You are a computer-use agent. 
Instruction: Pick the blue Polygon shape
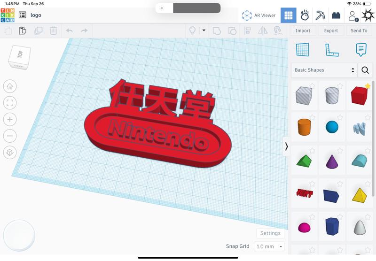[x=332, y=226]
